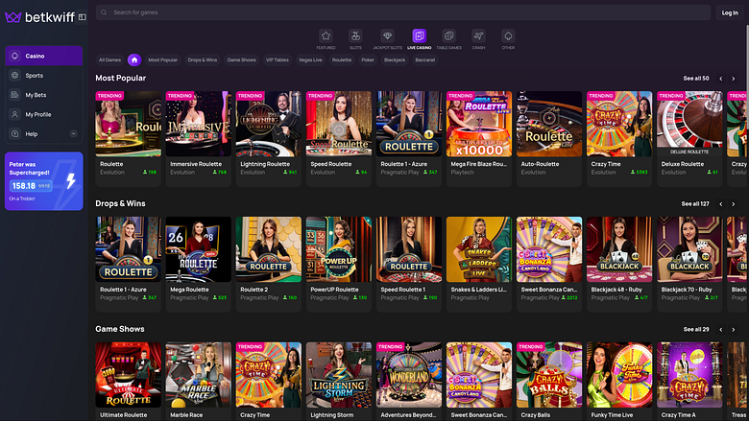Select the Most Popular filter tab

pos(162,60)
